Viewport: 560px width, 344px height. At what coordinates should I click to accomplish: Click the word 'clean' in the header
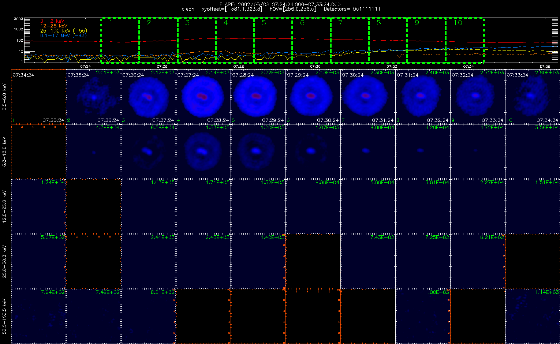(188, 9)
